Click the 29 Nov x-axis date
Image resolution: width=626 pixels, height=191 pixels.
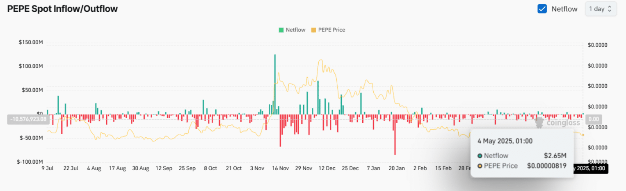304,168
